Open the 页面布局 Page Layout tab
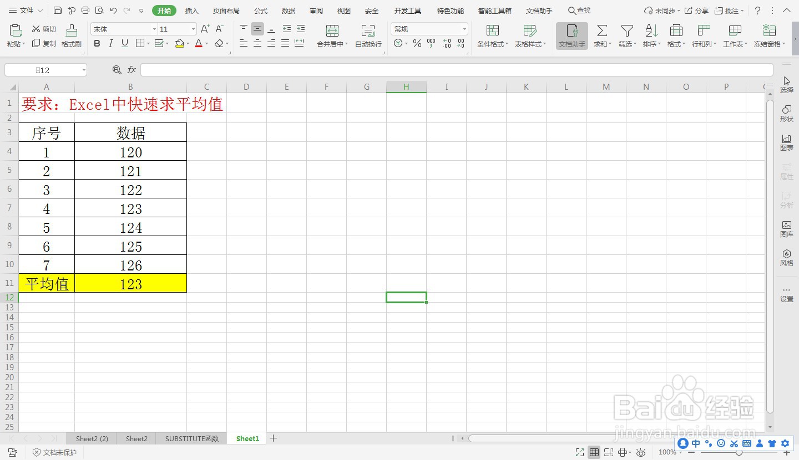The image size is (799, 460). coord(226,11)
